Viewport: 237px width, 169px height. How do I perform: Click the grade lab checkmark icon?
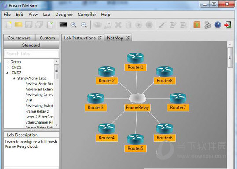50,25
